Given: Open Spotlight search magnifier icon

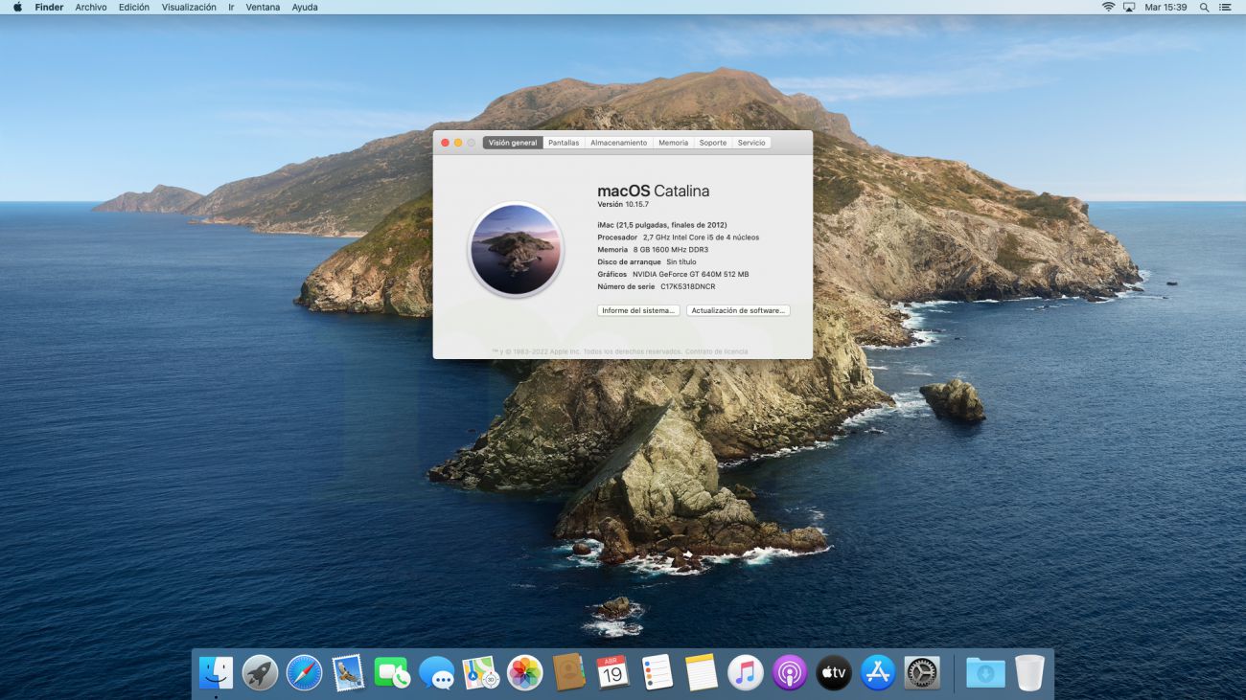Looking at the screenshot, I should [1204, 7].
